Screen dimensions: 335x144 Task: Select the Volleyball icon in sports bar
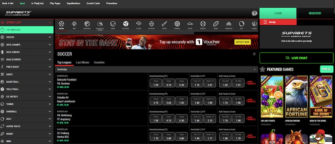click(x=126, y=23)
